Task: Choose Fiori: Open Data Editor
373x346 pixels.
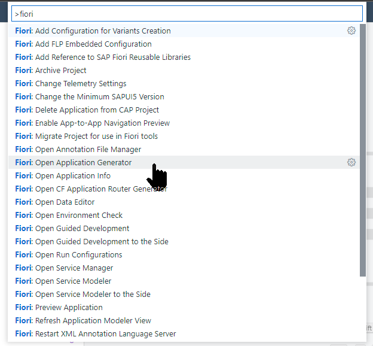Action: (x=184, y=202)
